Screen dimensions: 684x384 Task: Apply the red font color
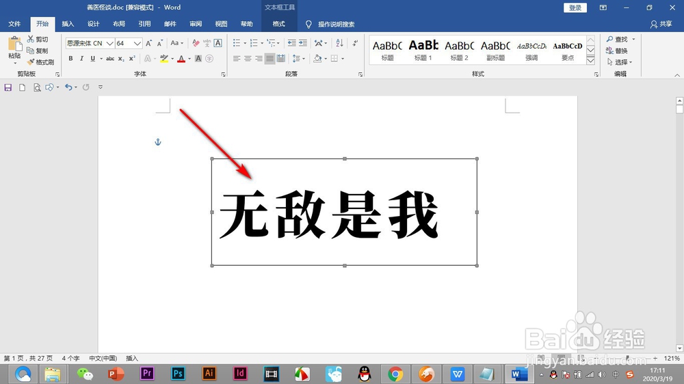click(181, 58)
